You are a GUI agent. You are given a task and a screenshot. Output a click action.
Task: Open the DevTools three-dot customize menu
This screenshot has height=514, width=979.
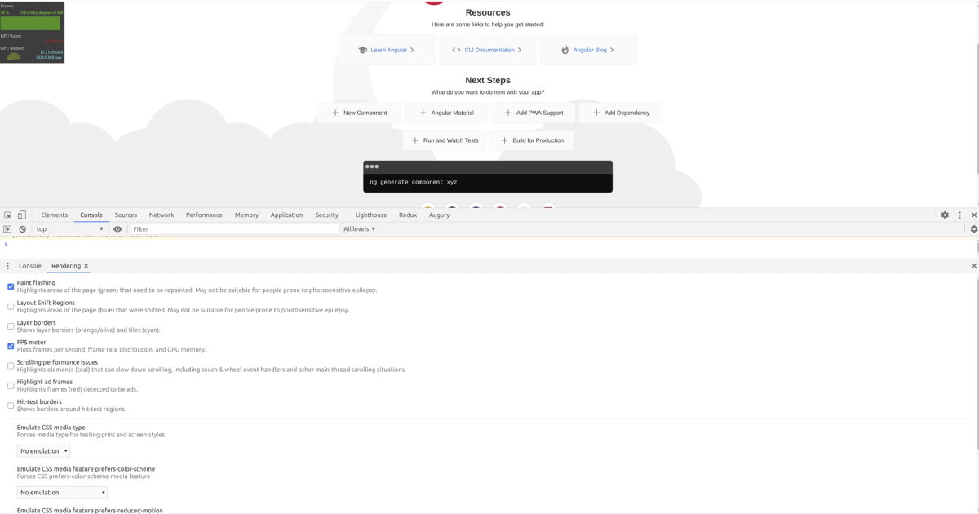(x=960, y=215)
